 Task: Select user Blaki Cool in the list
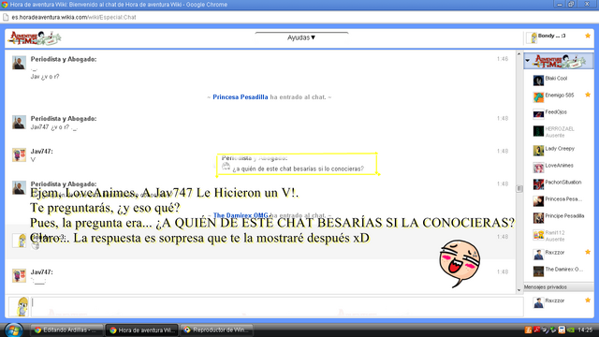[x=556, y=79]
